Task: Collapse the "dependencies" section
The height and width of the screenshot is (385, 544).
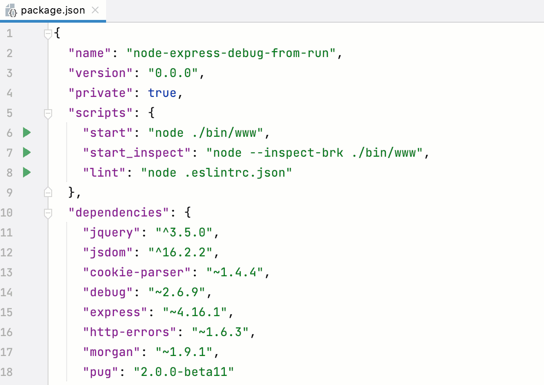Action: 48,212
